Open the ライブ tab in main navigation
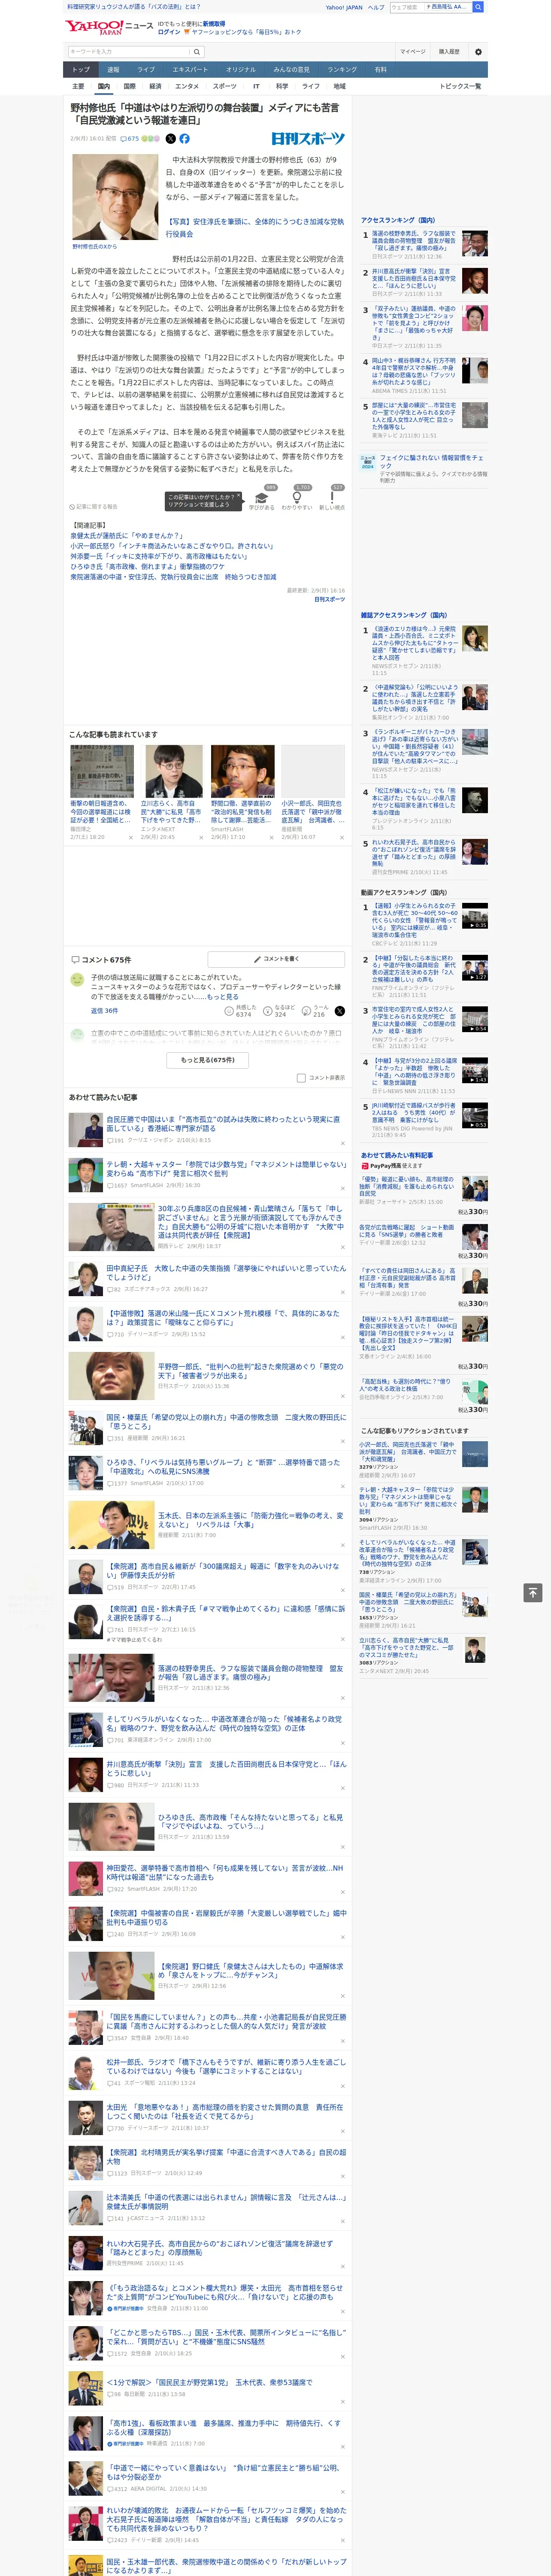 click(146, 70)
